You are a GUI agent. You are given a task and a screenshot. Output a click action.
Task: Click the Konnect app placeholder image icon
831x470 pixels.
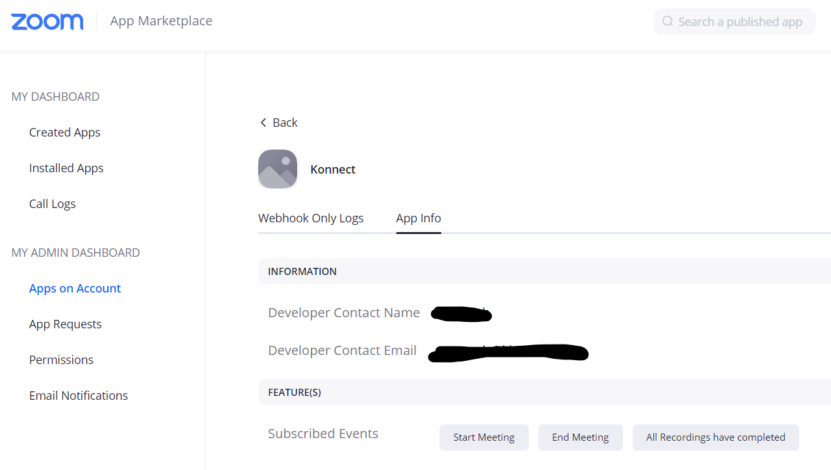click(278, 169)
